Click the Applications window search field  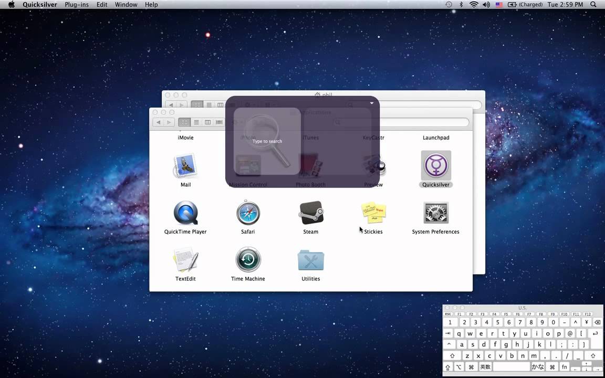pos(401,122)
